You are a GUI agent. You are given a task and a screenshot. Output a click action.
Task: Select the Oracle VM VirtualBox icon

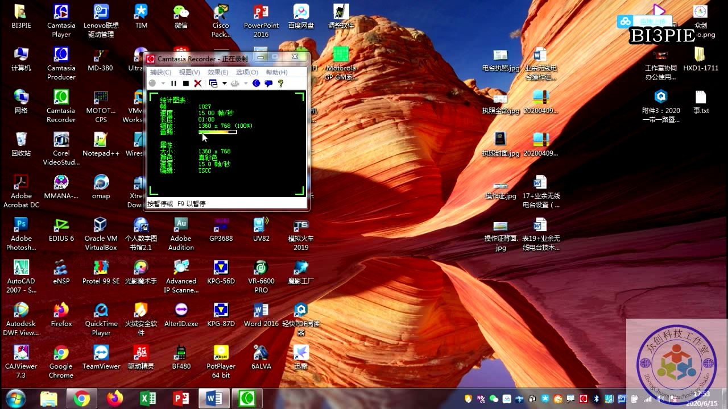101,233
